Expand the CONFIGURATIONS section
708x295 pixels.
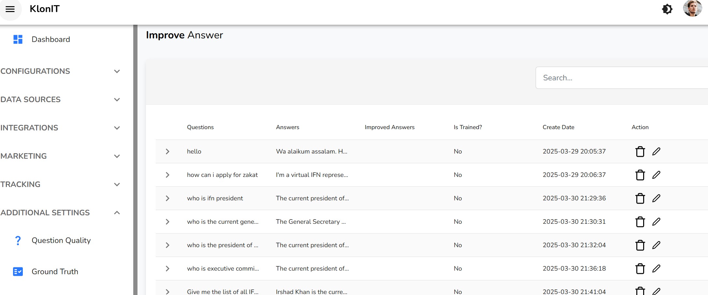point(117,71)
